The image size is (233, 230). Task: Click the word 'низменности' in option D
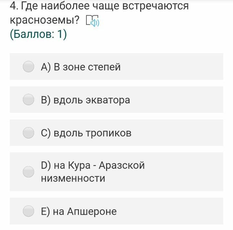[73, 178]
